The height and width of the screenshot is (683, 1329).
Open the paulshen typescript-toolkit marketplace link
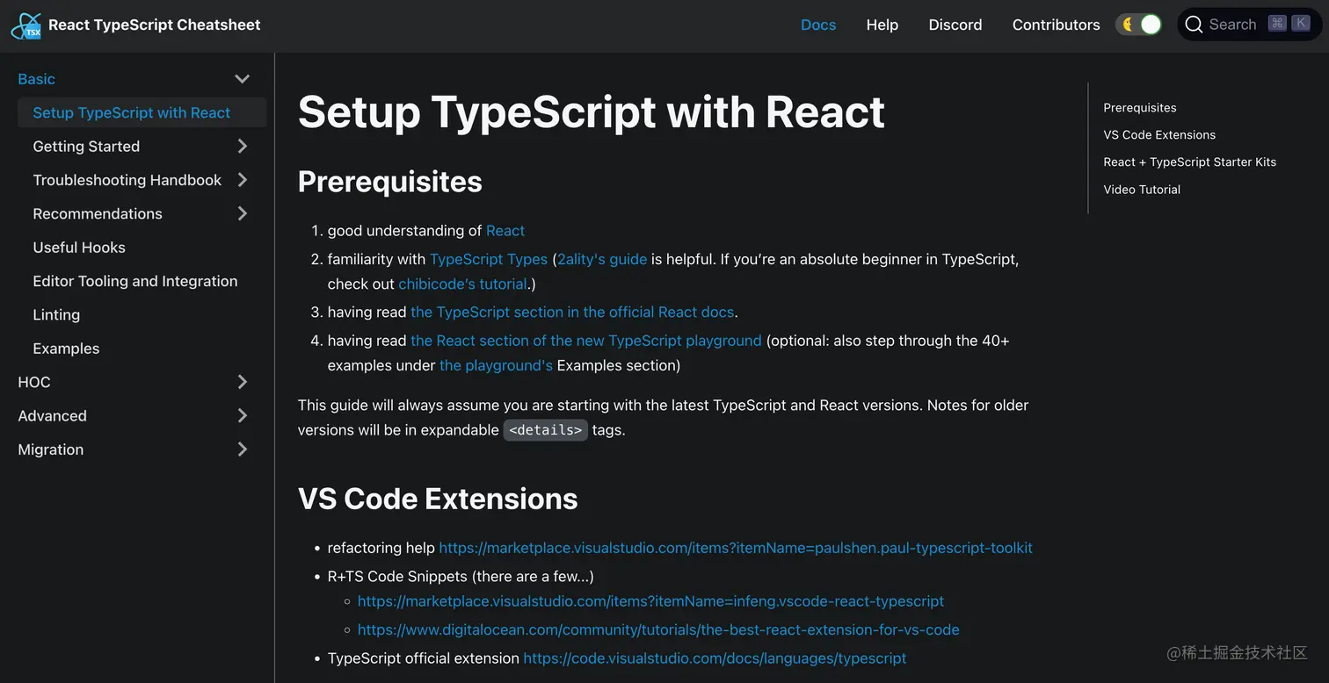click(x=736, y=548)
